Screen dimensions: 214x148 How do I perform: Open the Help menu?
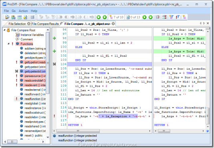coord(34,11)
